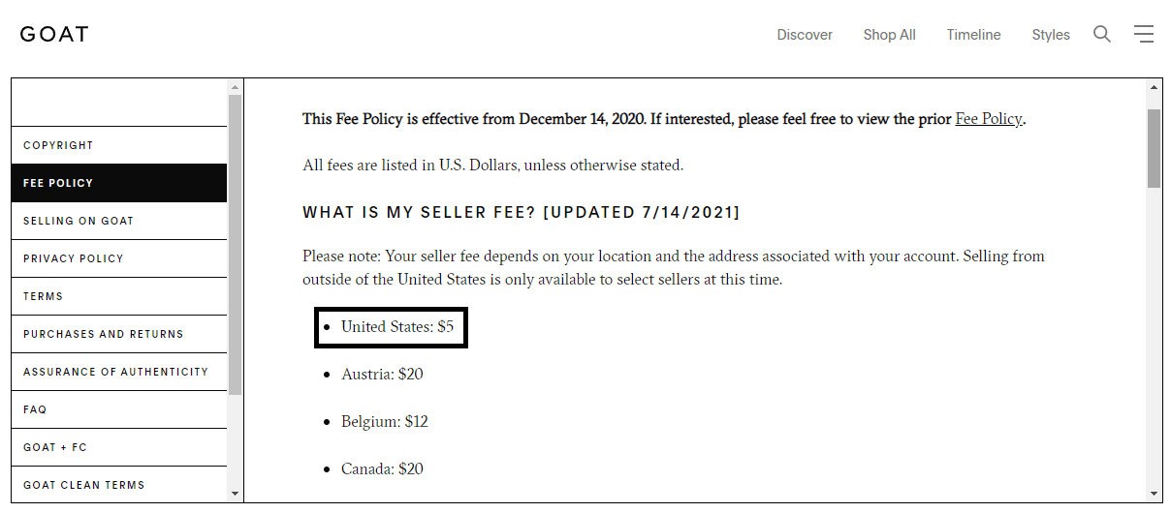Click the GOAT logo
1171x513 pixels.
[x=54, y=34]
